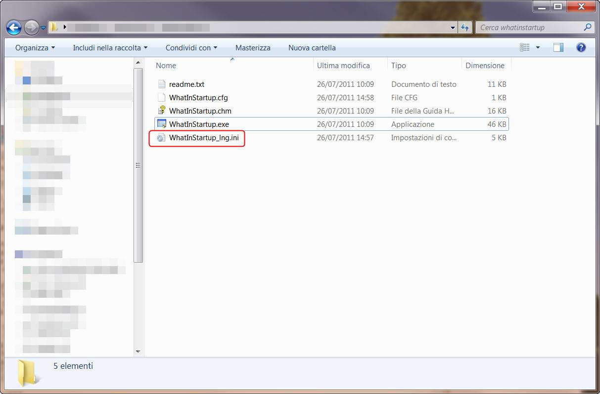Click the WhatInStartup_lng.ini gear icon

(161, 138)
